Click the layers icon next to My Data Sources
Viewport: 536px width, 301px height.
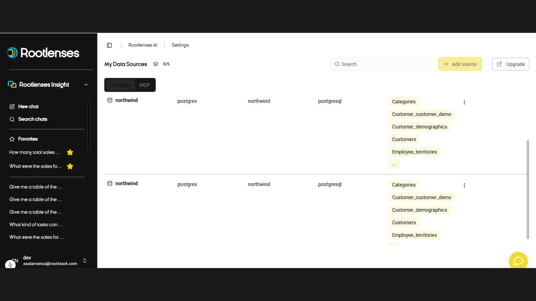point(155,64)
